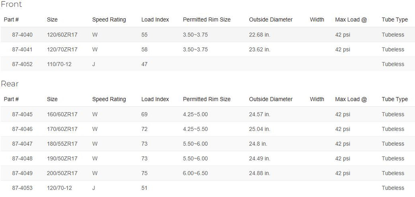Click the Front section heading
The width and height of the screenshot is (415, 197).
pos(11,4)
